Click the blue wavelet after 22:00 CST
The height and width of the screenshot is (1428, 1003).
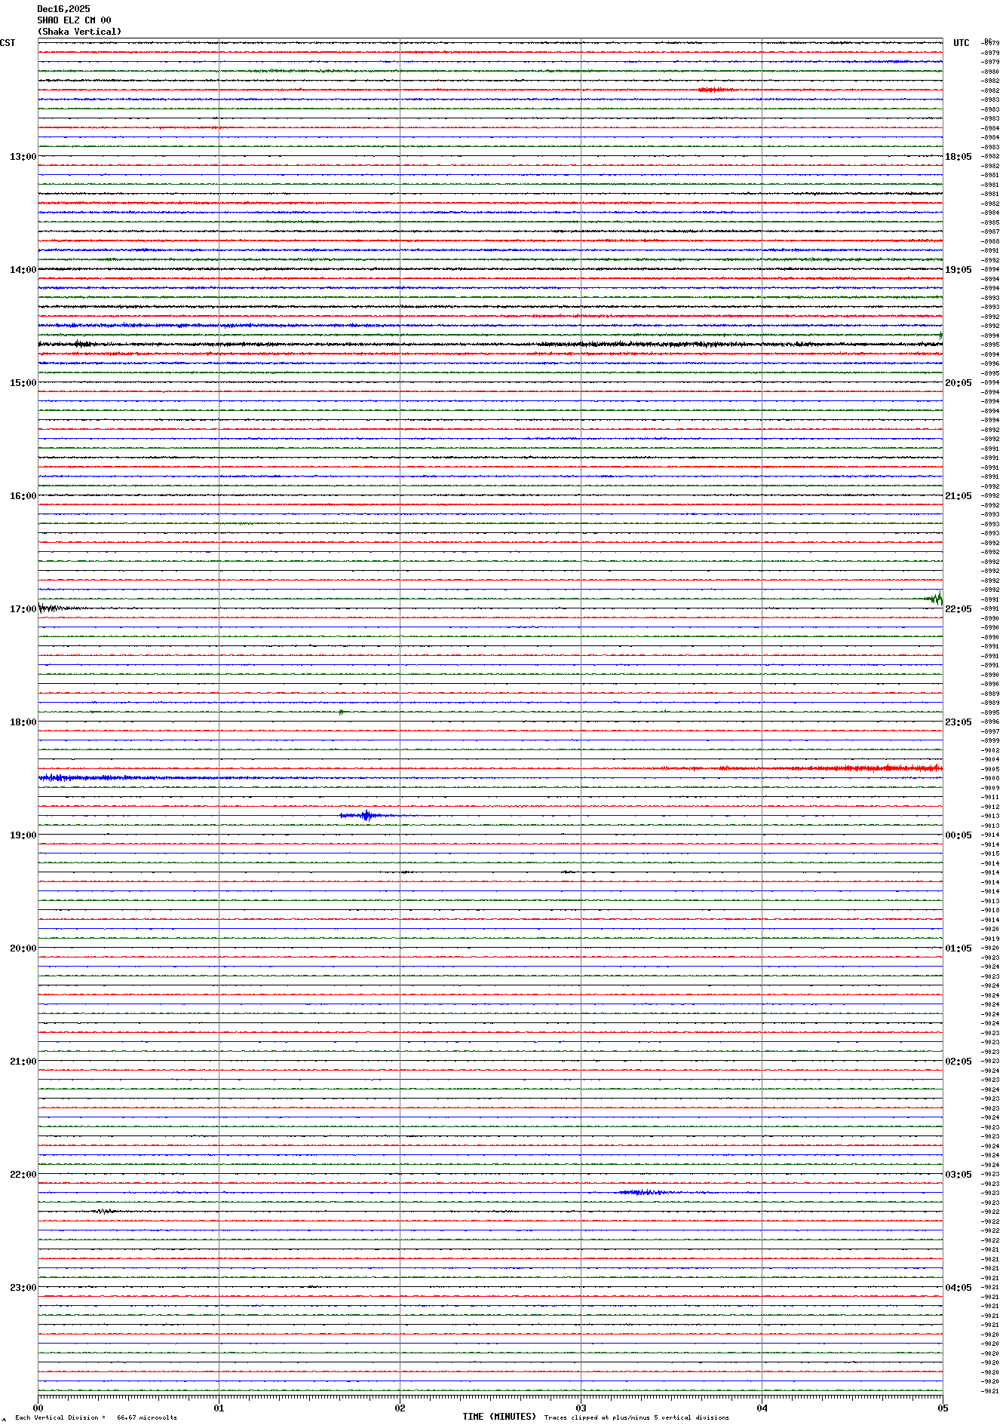pos(641,1192)
